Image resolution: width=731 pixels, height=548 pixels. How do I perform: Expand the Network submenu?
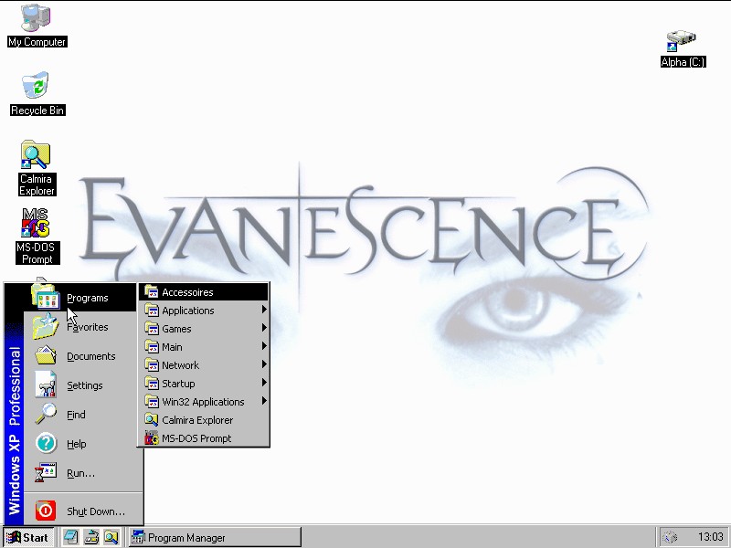(x=180, y=365)
